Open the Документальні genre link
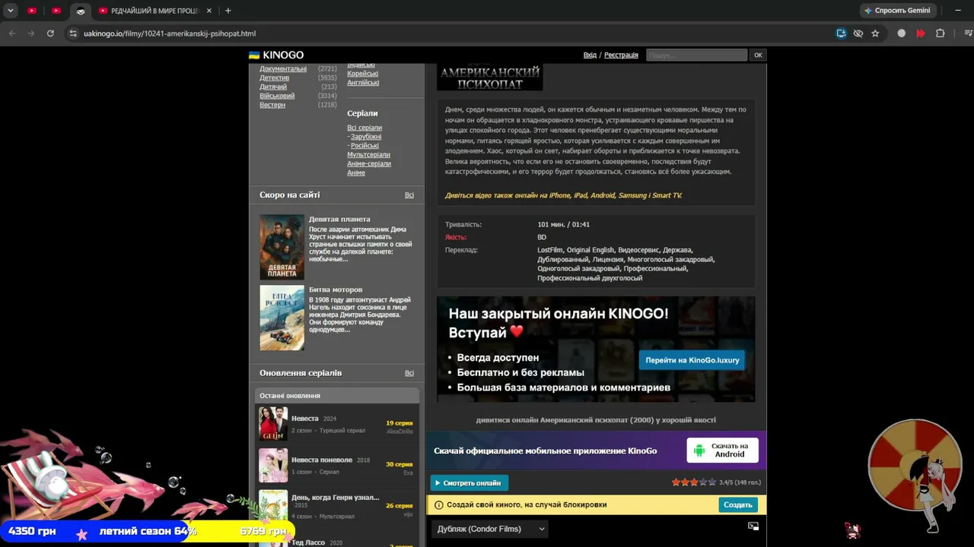The height and width of the screenshot is (547, 974). coord(283,68)
